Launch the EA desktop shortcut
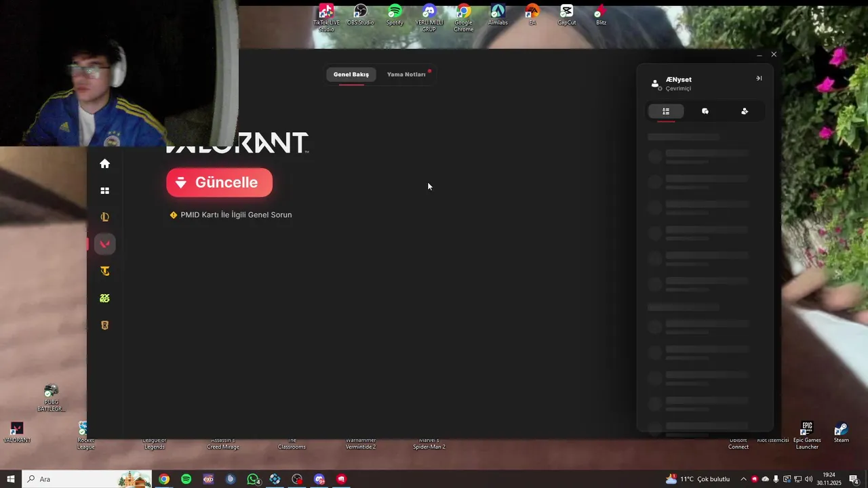868x488 pixels. 532,15
